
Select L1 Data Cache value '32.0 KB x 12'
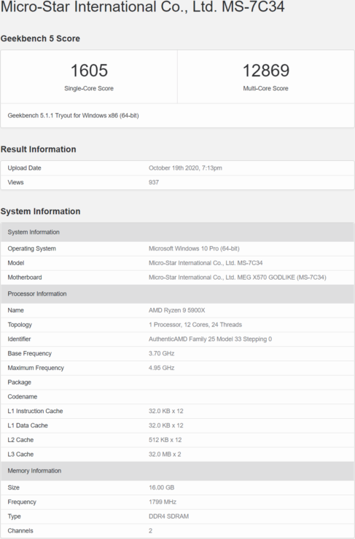click(165, 426)
